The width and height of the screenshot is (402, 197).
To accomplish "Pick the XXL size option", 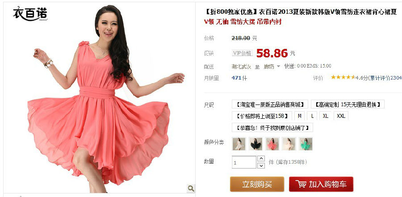I will click(x=341, y=116).
